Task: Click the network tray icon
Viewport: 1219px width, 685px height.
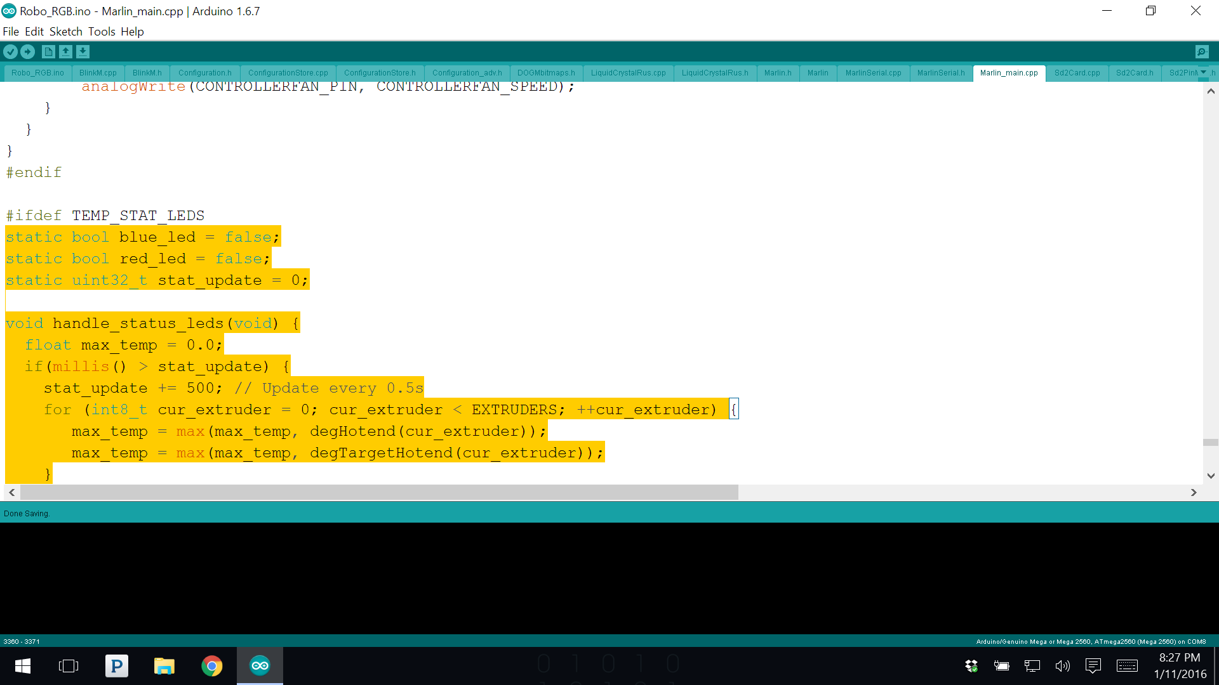Action: [x=1032, y=666]
